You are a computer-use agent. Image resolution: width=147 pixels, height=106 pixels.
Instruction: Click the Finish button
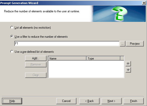coord(134,101)
